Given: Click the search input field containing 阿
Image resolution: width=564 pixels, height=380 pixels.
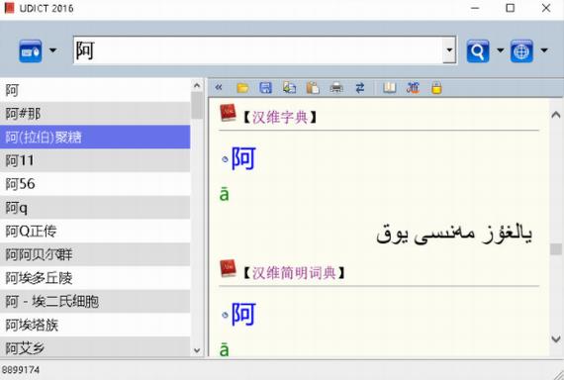Looking at the screenshot, I should (258, 50).
